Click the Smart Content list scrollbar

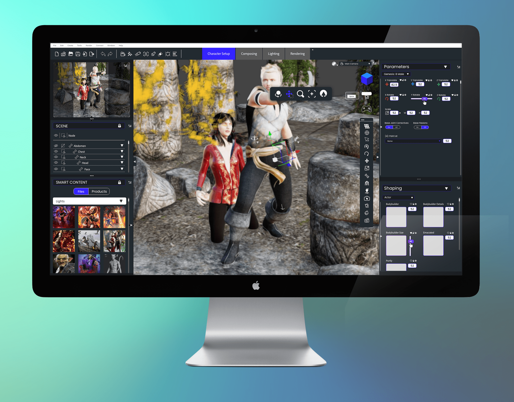[x=129, y=200]
